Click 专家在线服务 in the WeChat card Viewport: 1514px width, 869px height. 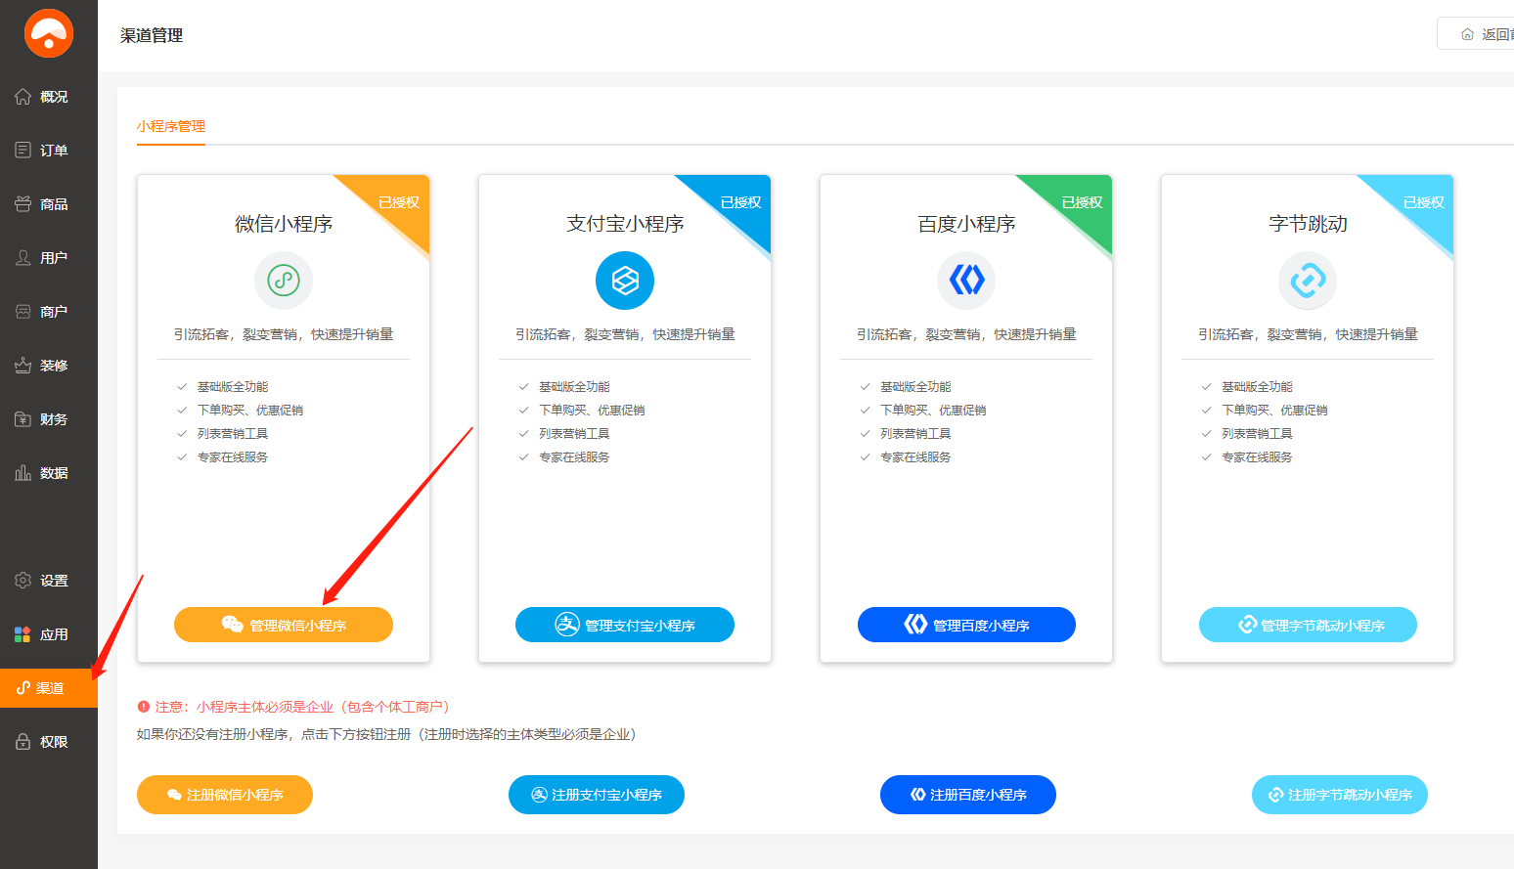[x=233, y=457]
